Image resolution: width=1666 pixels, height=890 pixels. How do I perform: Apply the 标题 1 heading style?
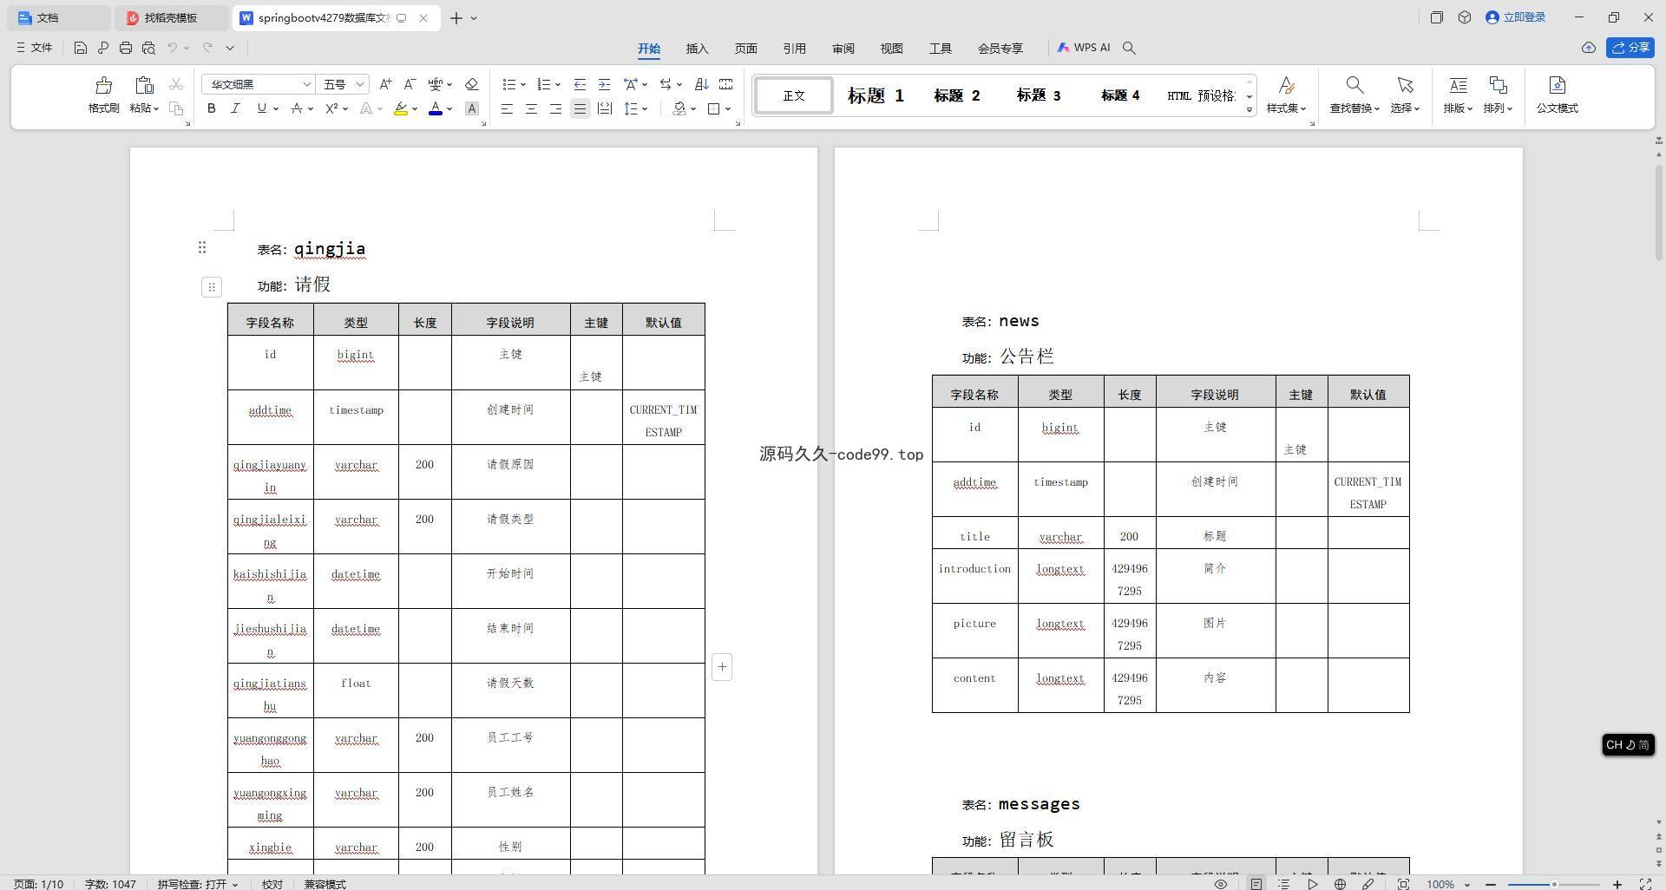[875, 95]
